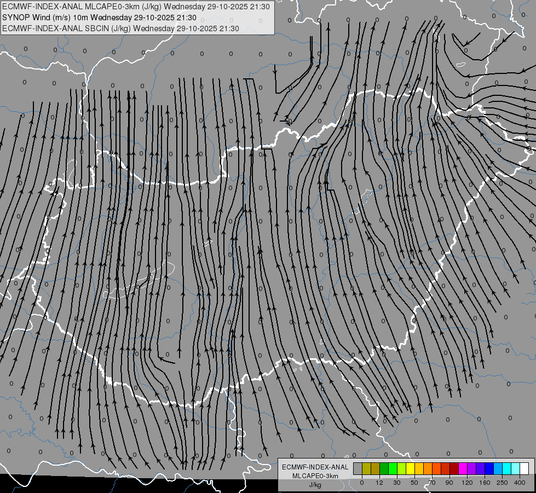Click the legend scale value 160

(485, 483)
